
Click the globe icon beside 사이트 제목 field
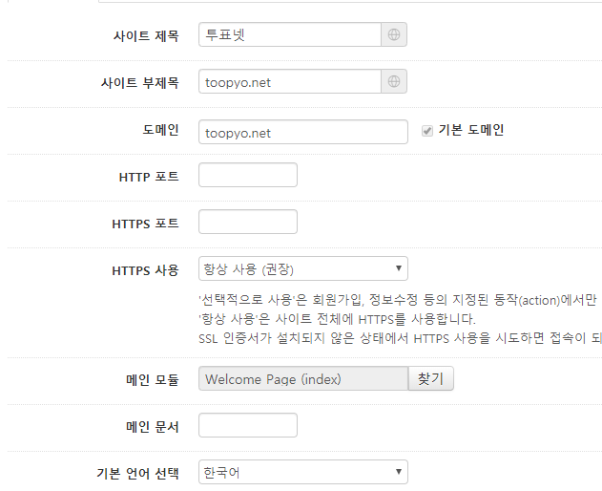coord(394,34)
